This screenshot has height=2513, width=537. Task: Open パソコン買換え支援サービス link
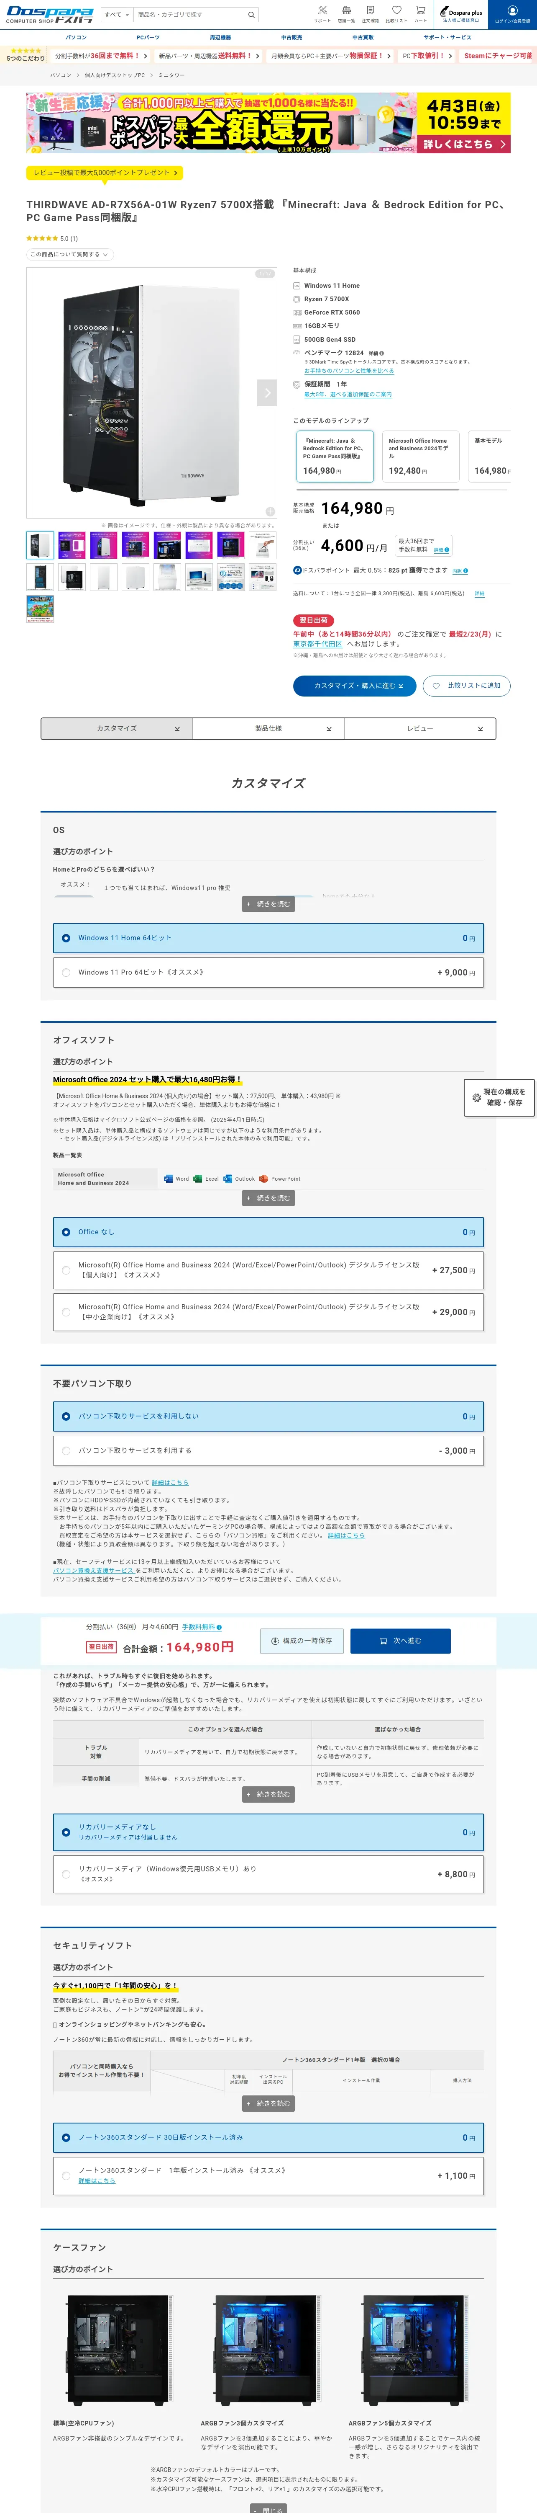94,1571
